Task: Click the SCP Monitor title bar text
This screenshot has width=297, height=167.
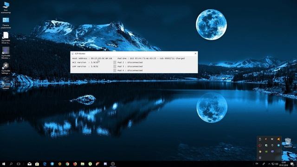Action: 80,54
